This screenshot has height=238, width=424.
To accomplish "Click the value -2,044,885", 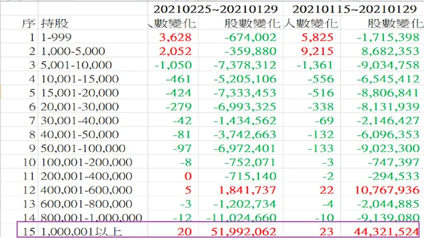I will pyautogui.click(x=388, y=204).
